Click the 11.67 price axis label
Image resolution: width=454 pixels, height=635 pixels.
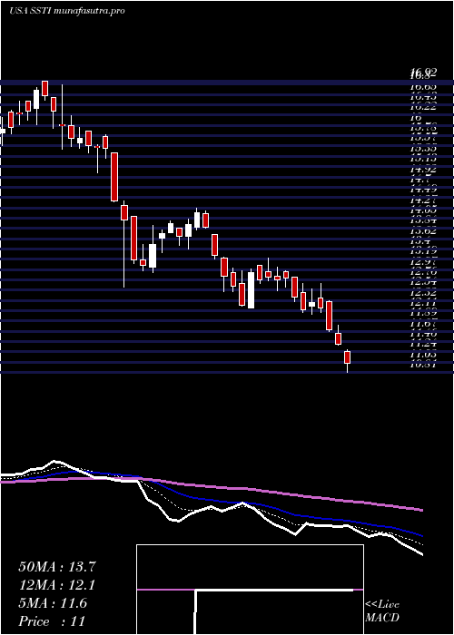[x=423, y=325]
